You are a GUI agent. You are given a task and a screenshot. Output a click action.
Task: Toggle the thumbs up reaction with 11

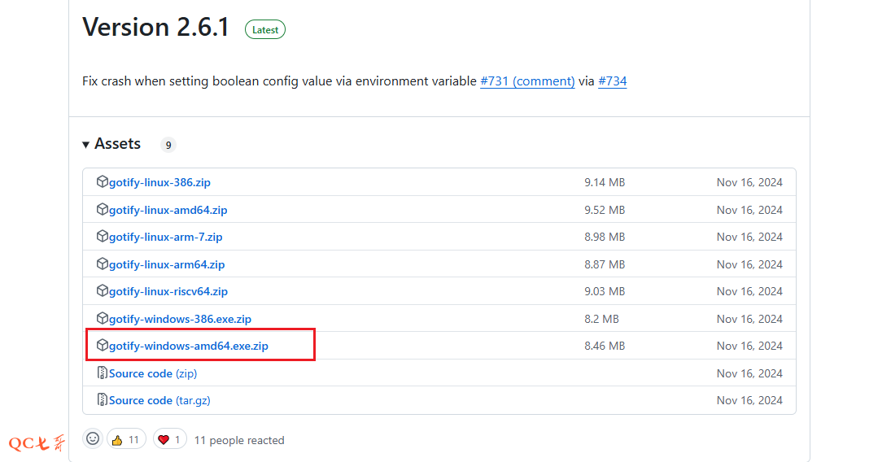click(126, 439)
